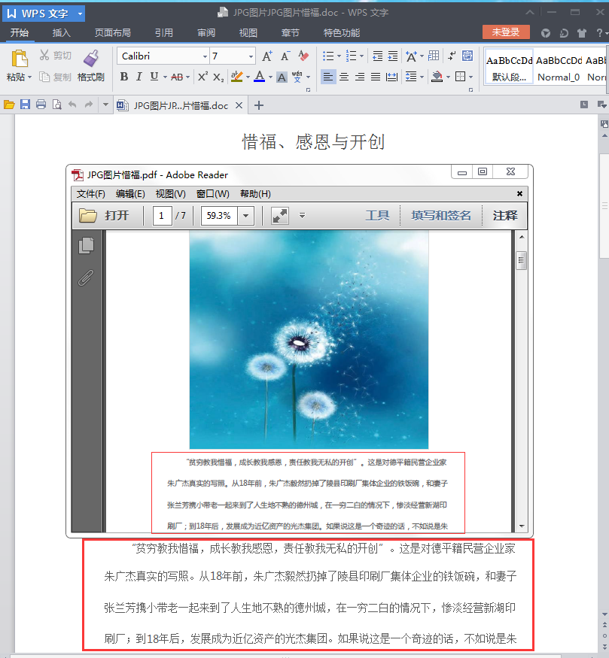The width and height of the screenshot is (609, 658).
Task: Redo the last undone action
Action: 88,105
